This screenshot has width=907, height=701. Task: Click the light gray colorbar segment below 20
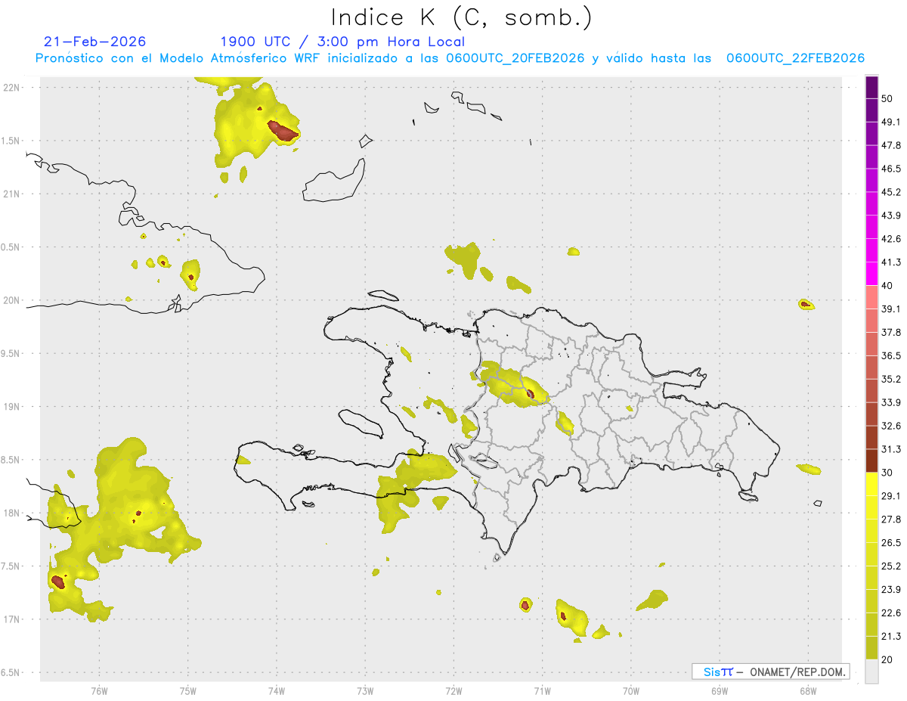(871, 671)
